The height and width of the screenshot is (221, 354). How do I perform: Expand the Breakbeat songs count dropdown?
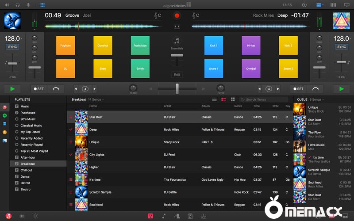point(96,99)
